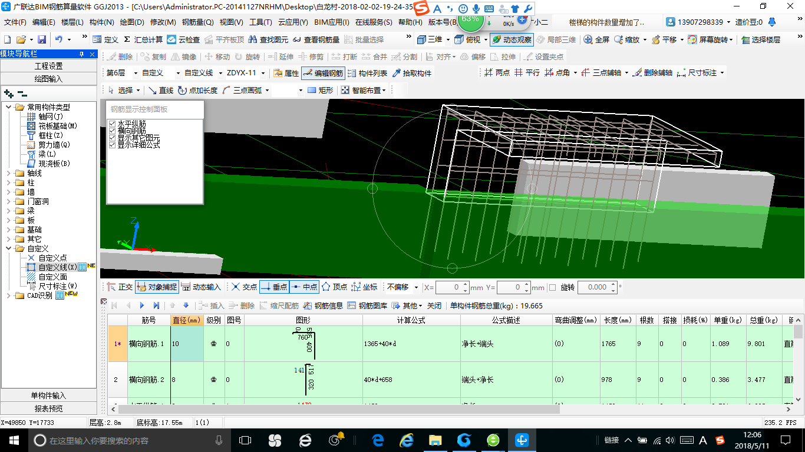
Task: Open the 定义 (Define) tool
Action: (x=105, y=39)
